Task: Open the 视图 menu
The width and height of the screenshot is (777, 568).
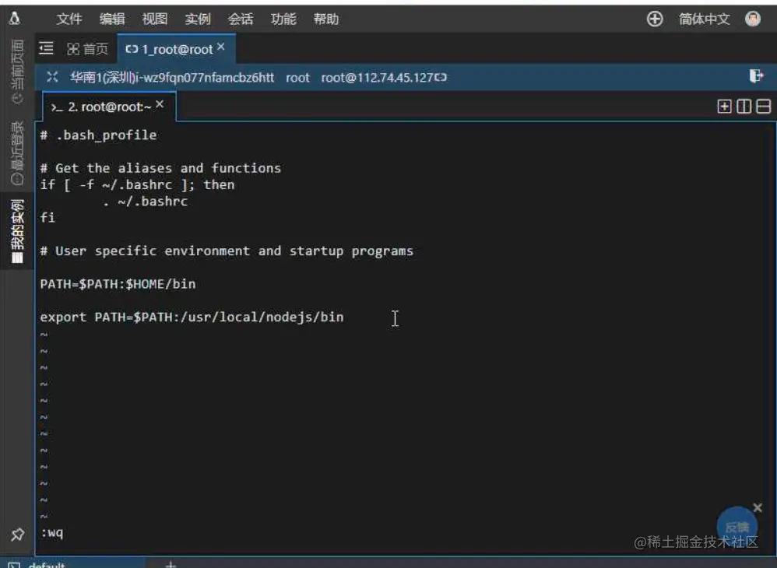Action: (x=155, y=19)
